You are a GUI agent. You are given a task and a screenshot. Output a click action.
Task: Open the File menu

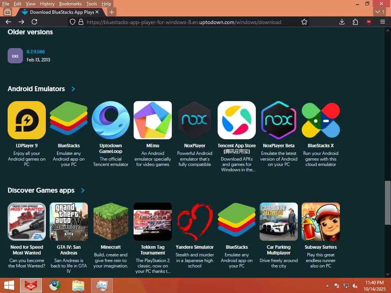click(x=5, y=4)
